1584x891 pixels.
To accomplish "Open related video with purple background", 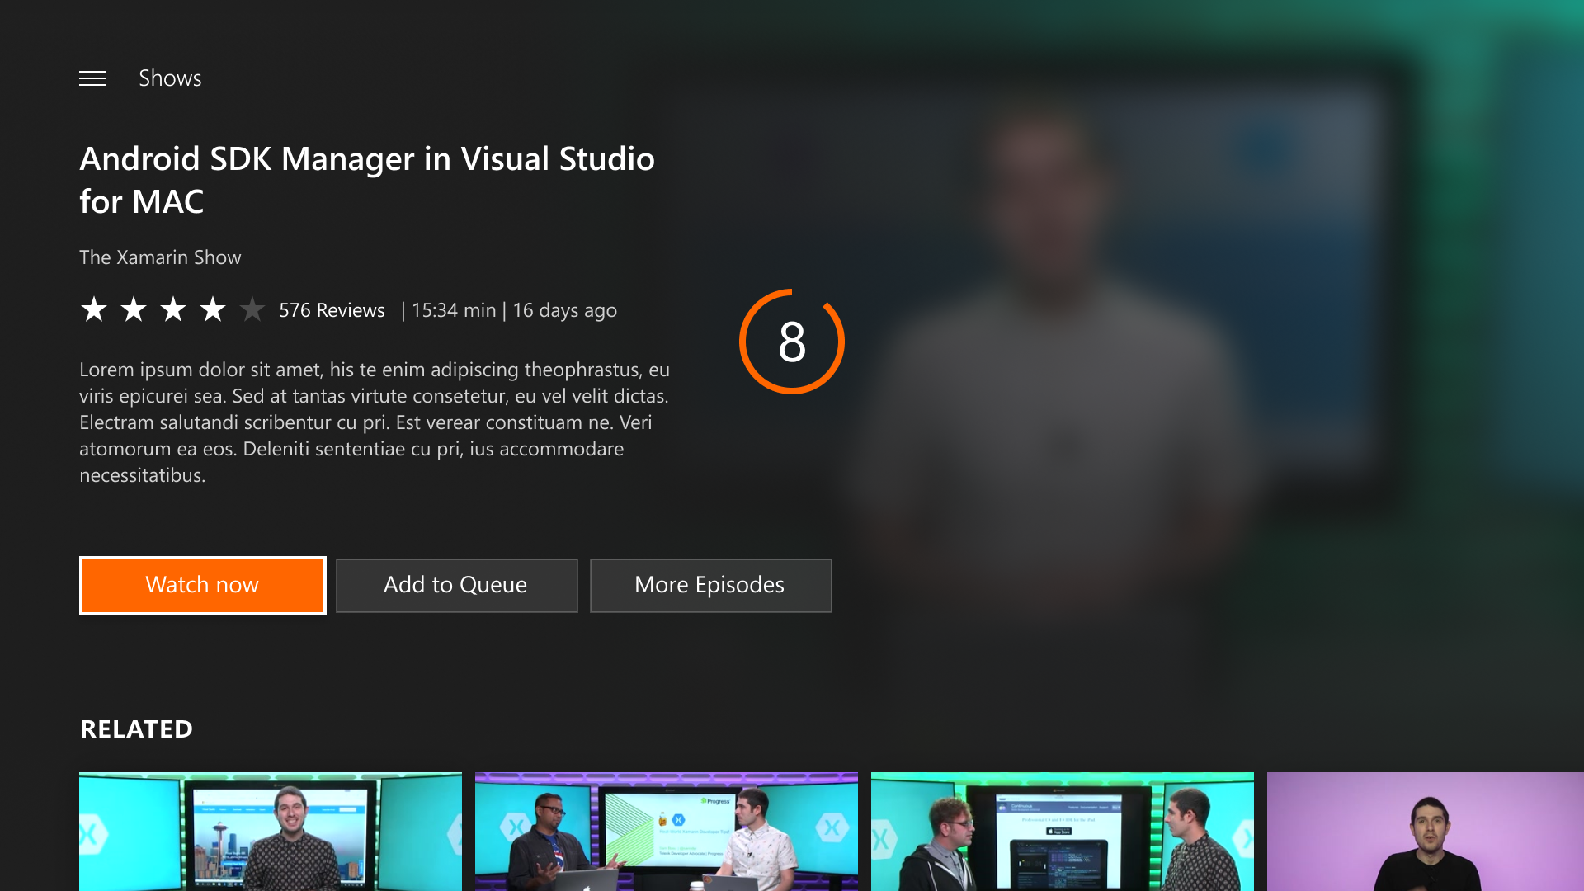I will click(x=1426, y=832).
